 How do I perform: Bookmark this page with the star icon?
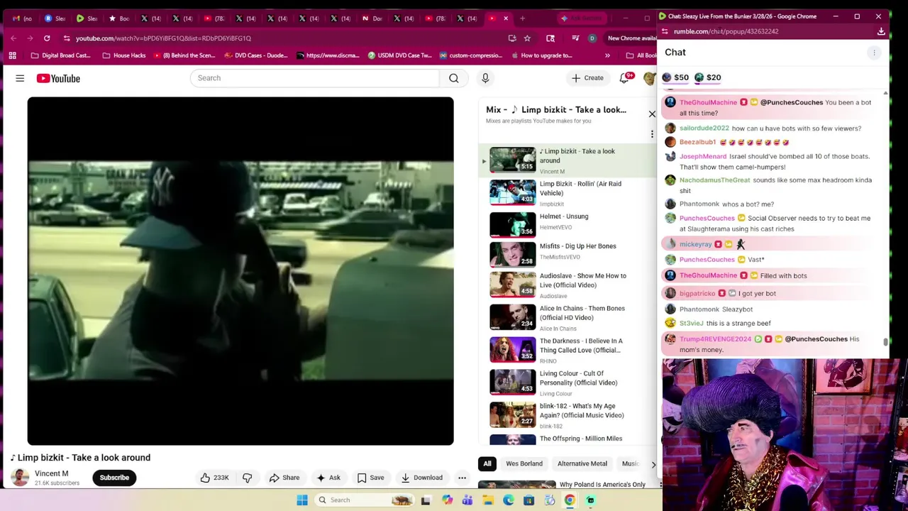[x=527, y=38]
